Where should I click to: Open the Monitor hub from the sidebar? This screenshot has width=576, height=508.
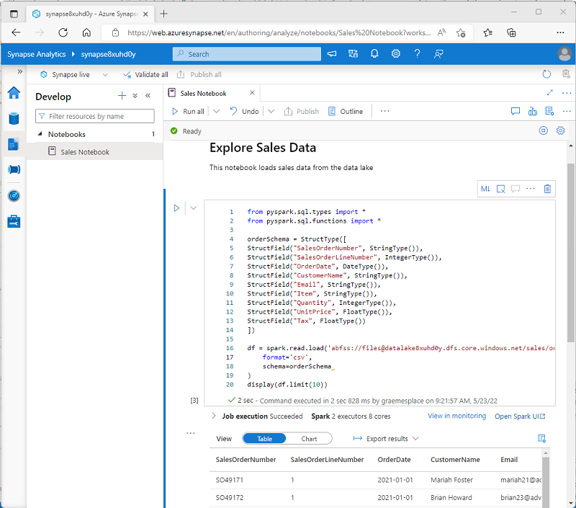[13, 195]
